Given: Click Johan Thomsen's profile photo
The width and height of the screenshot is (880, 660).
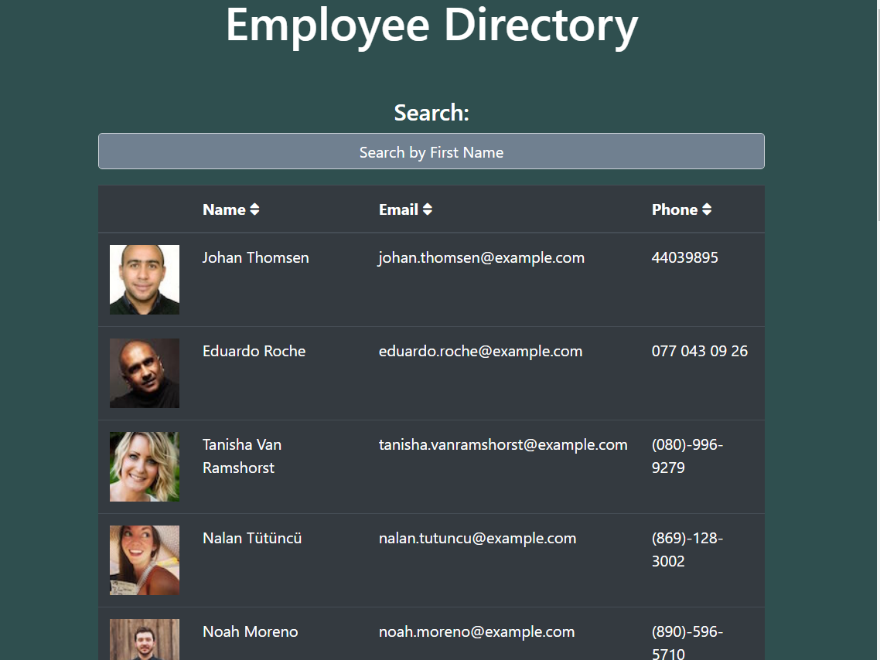Looking at the screenshot, I should 145,280.
